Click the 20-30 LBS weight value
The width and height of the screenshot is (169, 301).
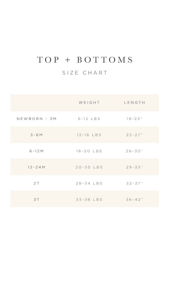89,167
